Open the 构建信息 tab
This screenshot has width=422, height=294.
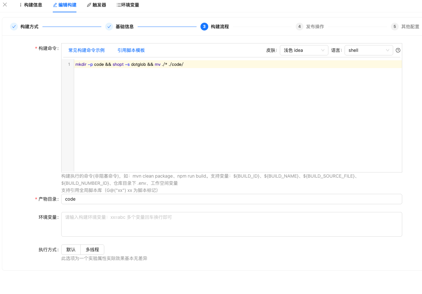(x=31, y=5)
